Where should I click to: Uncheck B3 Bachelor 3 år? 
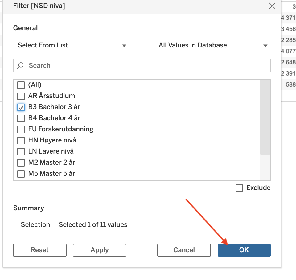[21, 107]
